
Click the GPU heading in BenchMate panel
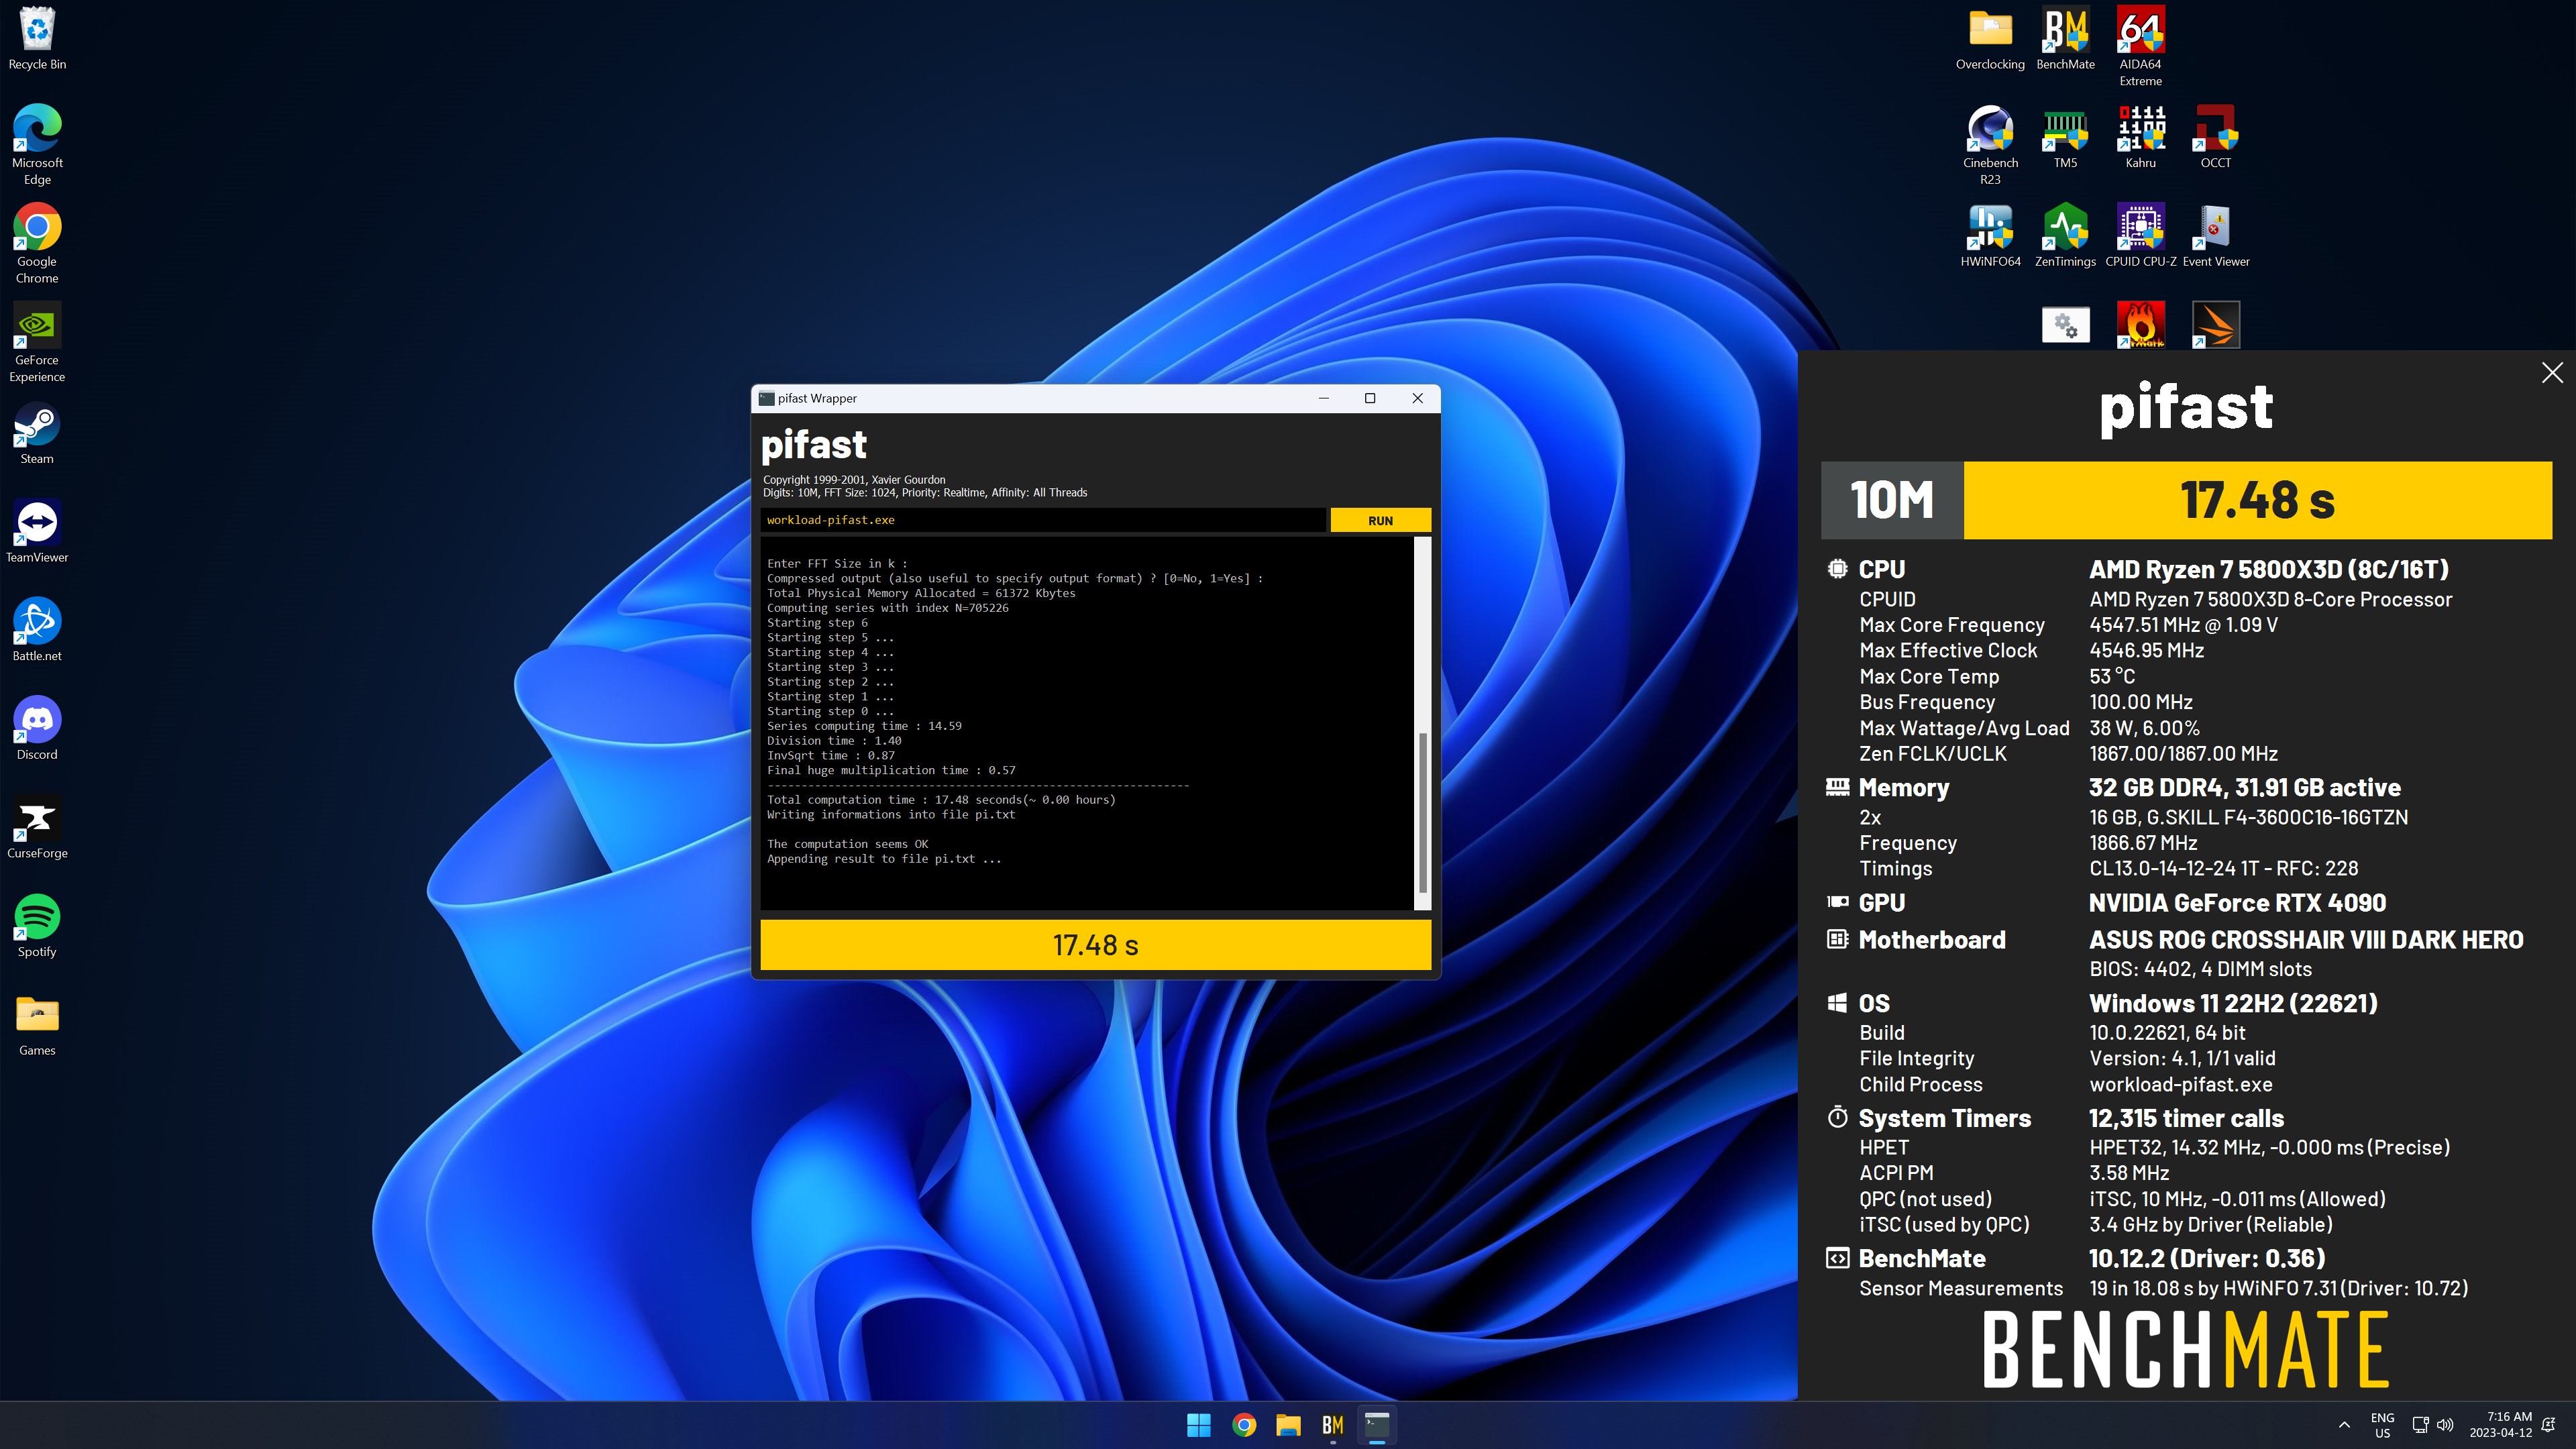1881,903
